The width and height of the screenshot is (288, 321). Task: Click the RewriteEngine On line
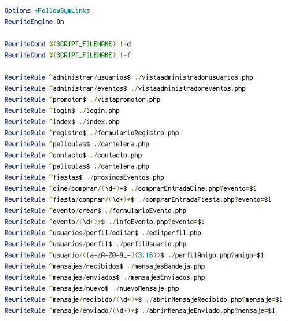(x=34, y=22)
